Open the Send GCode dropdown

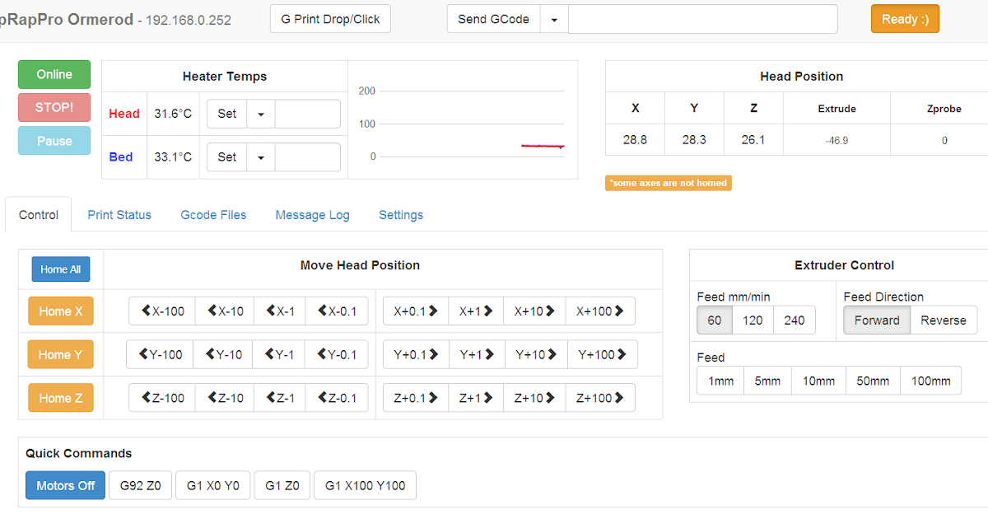click(x=554, y=18)
